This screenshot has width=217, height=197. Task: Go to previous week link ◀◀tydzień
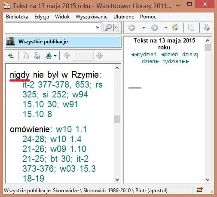tap(144, 55)
